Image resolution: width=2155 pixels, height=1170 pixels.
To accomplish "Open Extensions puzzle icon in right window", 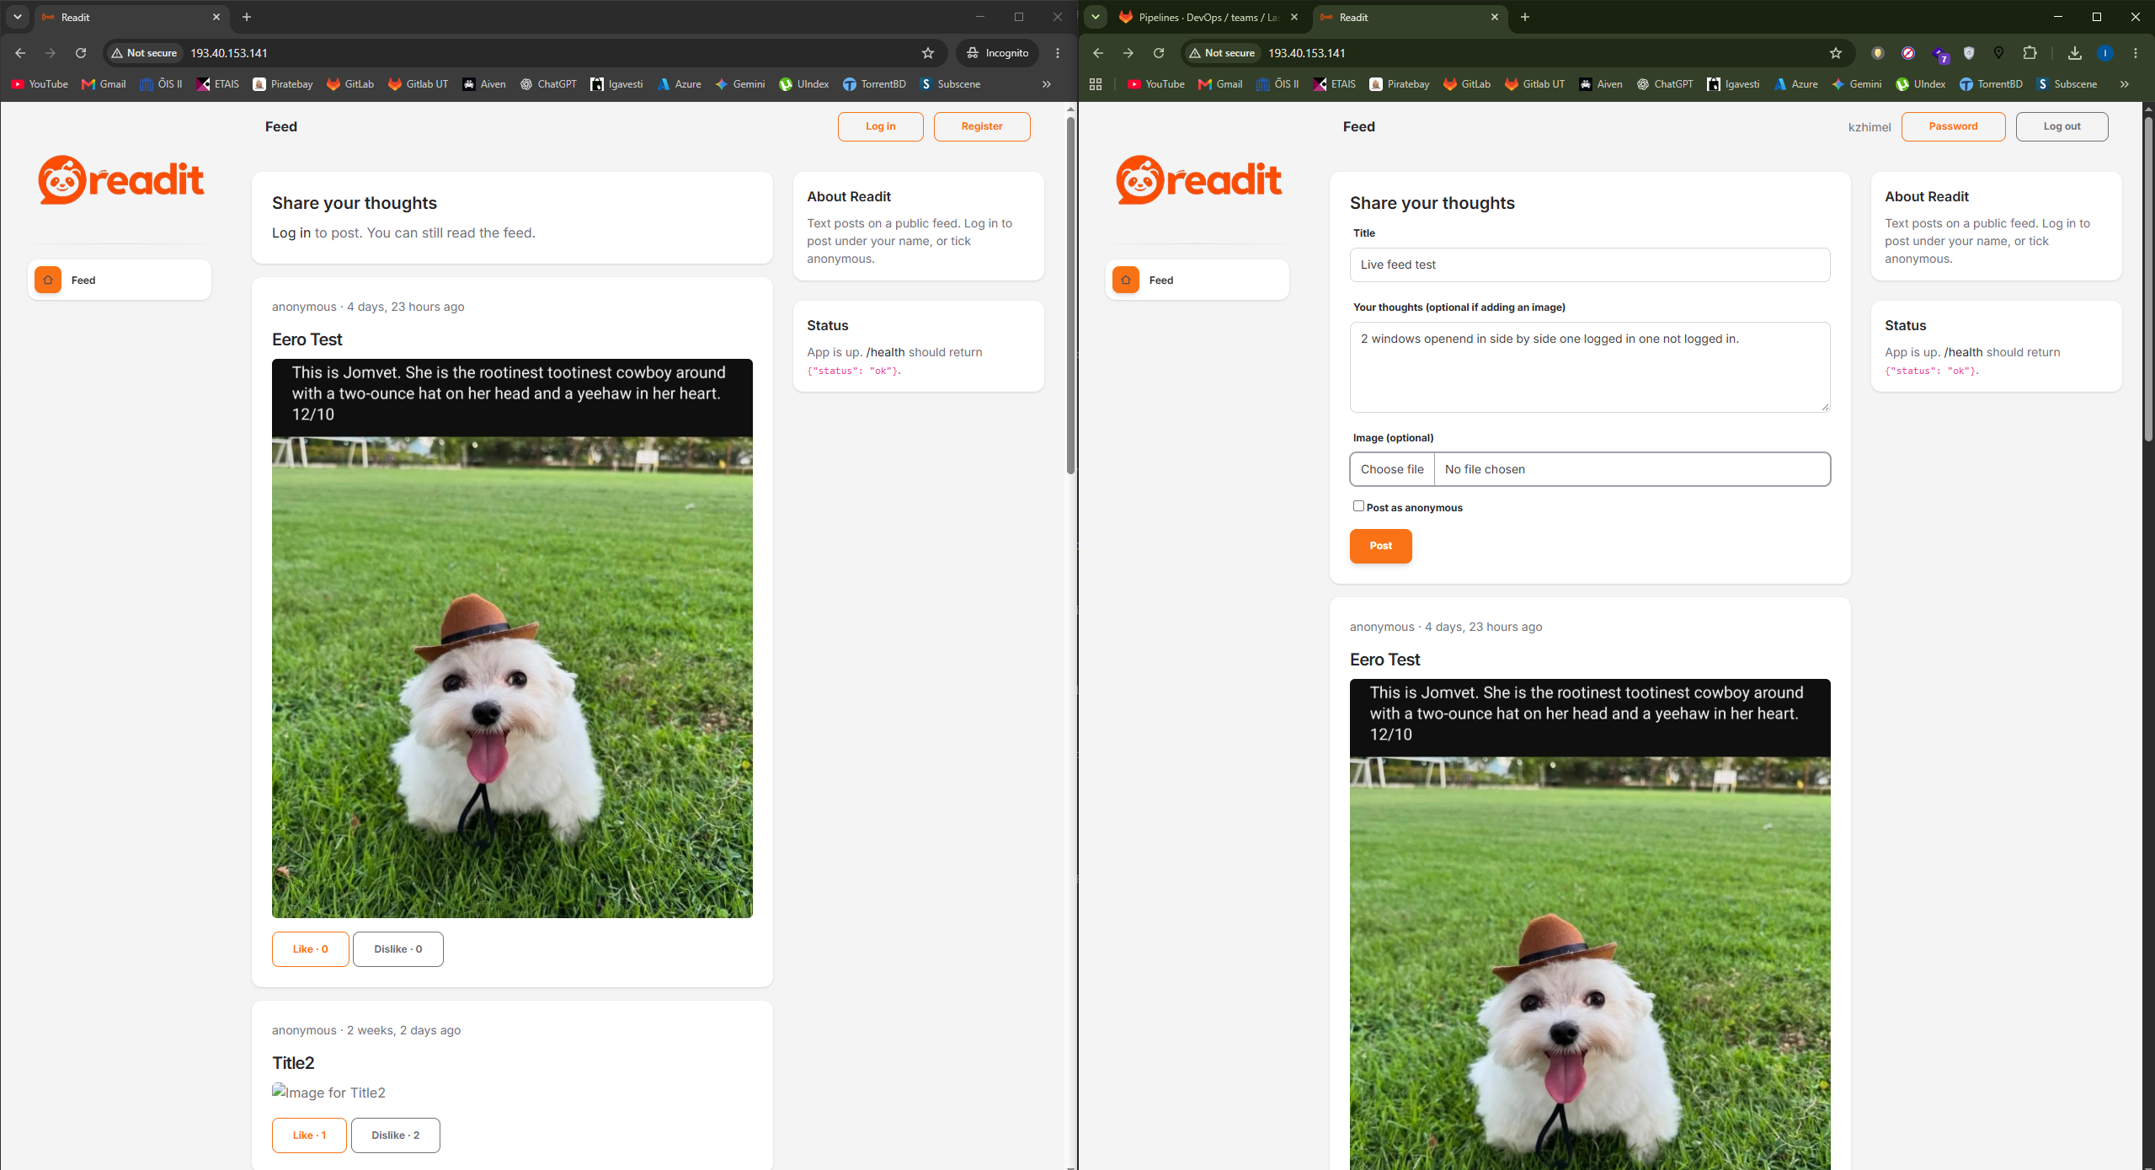I will (x=2030, y=53).
